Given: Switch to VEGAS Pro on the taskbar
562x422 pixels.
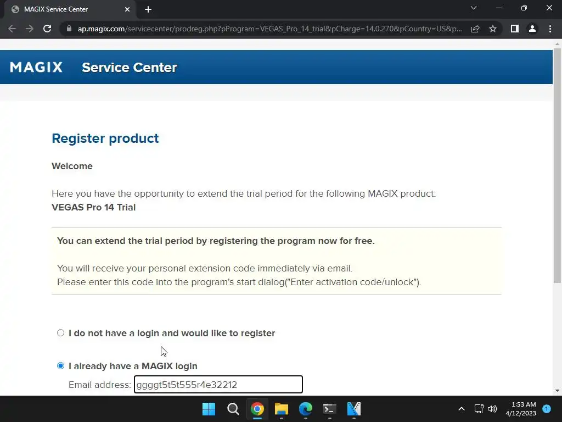Looking at the screenshot, I should tap(354, 409).
